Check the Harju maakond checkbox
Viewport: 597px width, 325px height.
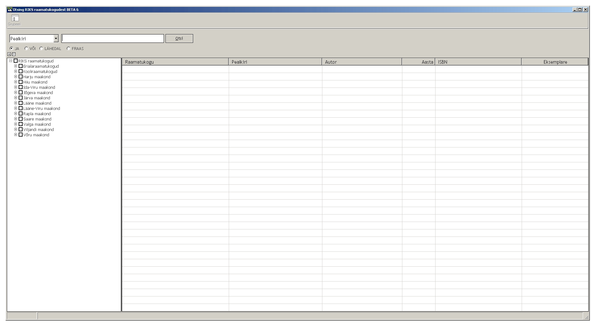pos(21,77)
